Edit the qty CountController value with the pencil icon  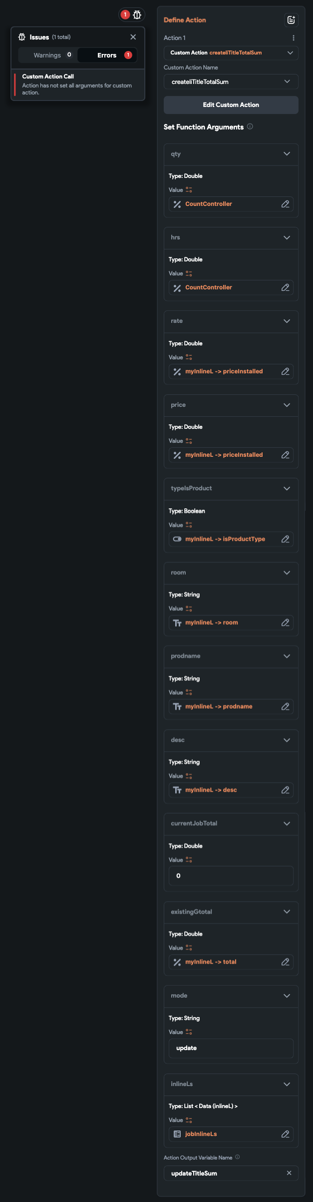click(285, 204)
